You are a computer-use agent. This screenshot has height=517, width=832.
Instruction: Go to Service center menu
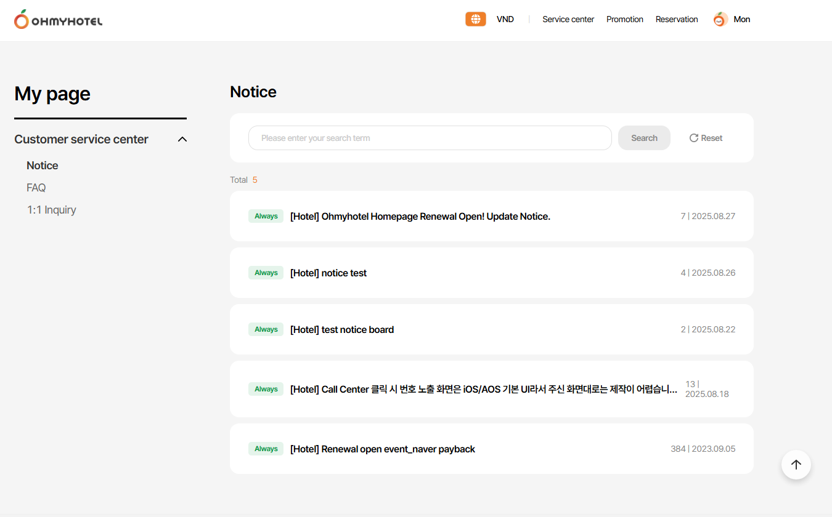coord(568,19)
